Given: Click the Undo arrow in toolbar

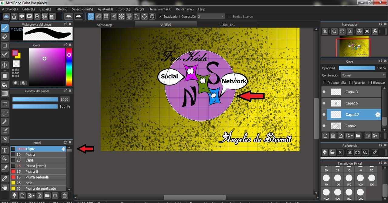Looking at the screenshot, I should pos(69,16).
